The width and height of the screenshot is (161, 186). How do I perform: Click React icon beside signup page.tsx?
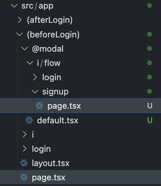[x=40, y=105]
